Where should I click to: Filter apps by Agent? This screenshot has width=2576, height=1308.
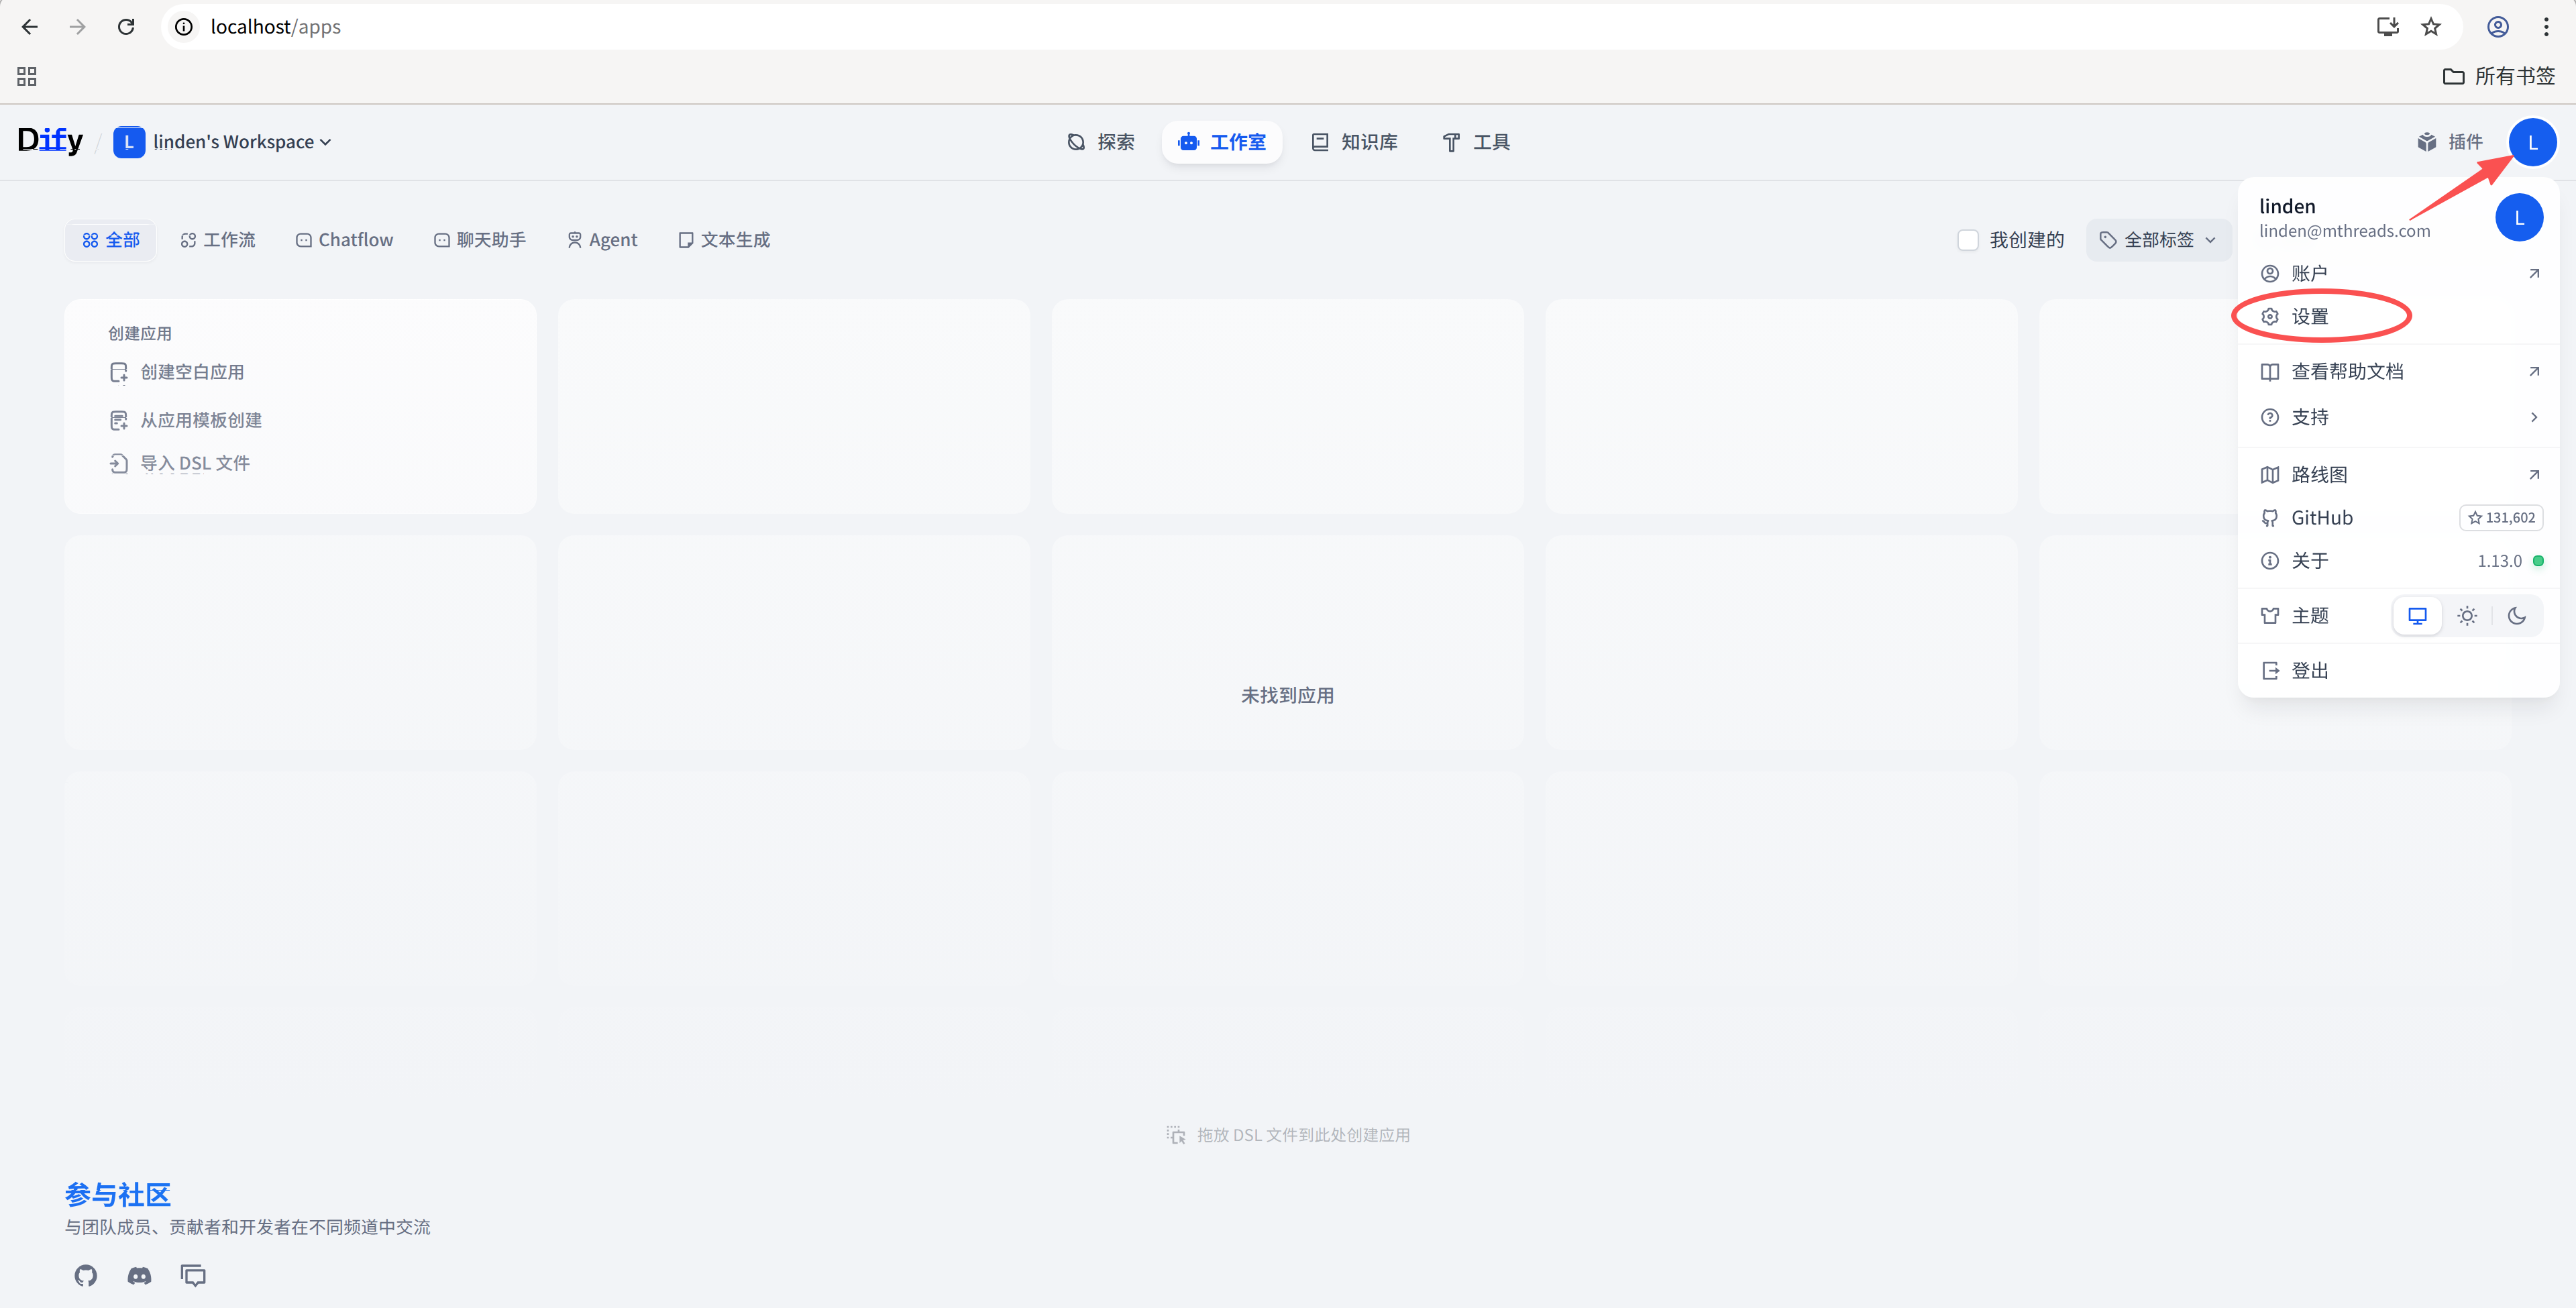[602, 240]
